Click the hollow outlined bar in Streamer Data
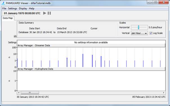This screenshot has height=106, width=170. tap(67, 63)
